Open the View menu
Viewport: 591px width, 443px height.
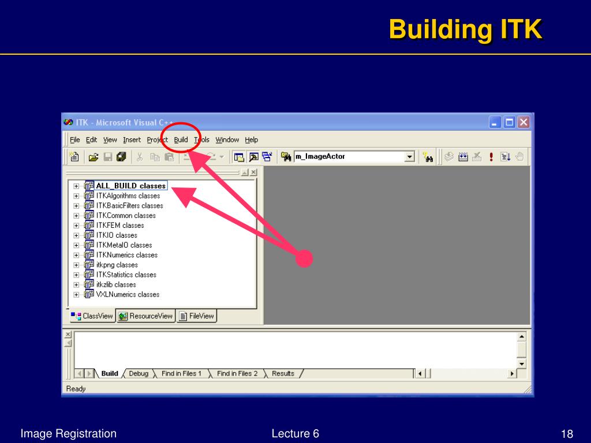coord(110,140)
